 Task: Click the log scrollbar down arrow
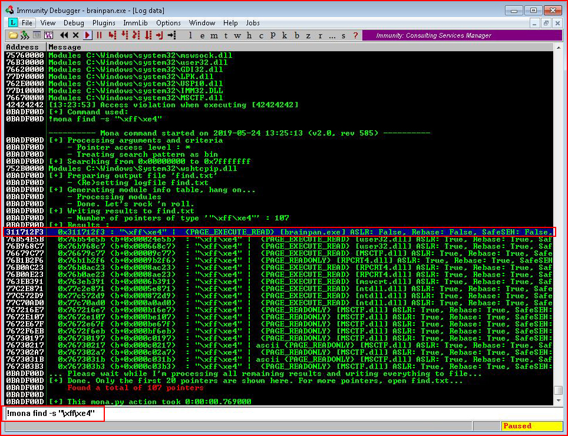tap(558, 401)
